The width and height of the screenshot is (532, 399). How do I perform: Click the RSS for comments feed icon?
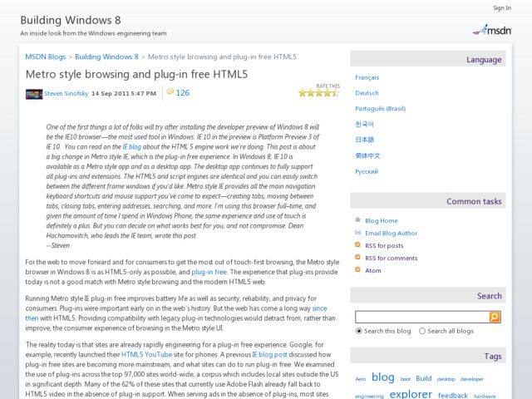click(x=357, y=259)
